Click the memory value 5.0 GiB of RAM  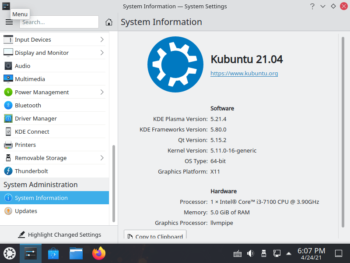click(x=230, y=212)
